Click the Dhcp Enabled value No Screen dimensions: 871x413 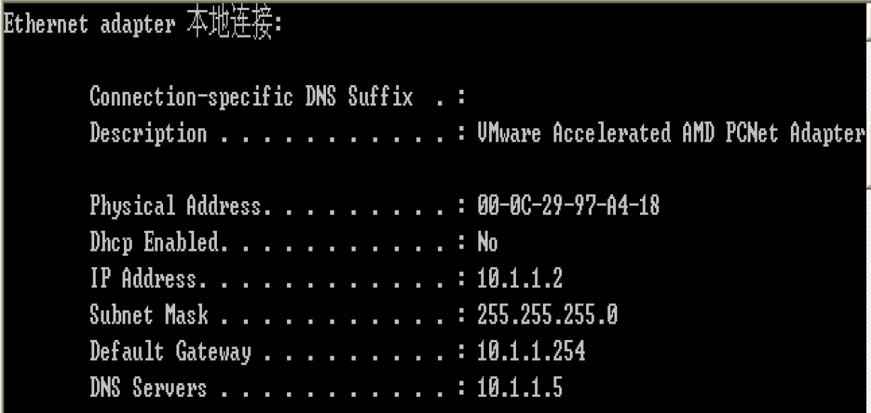(488, 242)
